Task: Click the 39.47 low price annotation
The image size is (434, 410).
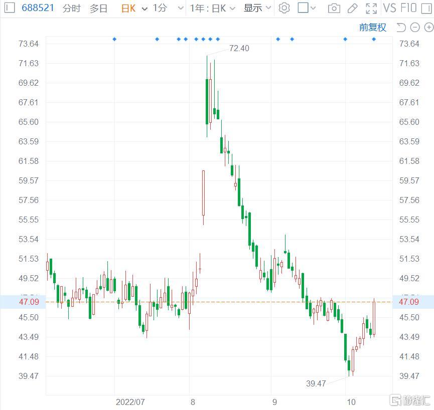Action: (316, 383)
